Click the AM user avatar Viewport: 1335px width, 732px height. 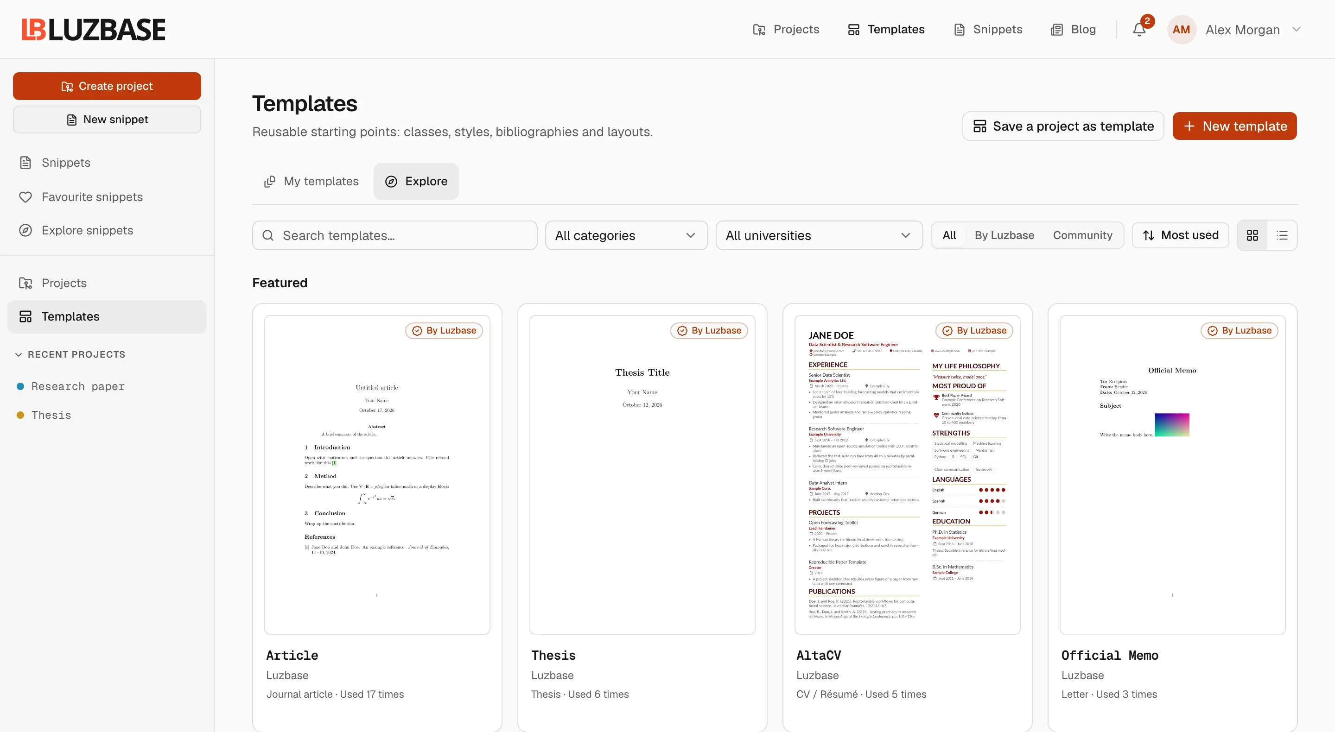tap(1181, 30)
